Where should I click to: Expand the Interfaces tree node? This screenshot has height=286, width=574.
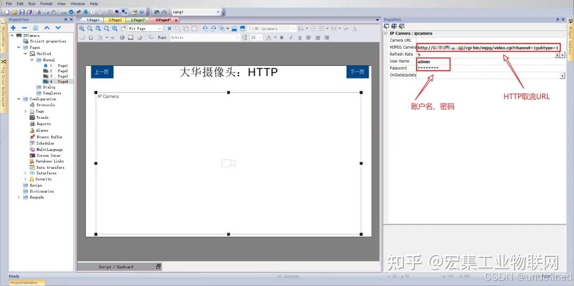coord(26,173)
